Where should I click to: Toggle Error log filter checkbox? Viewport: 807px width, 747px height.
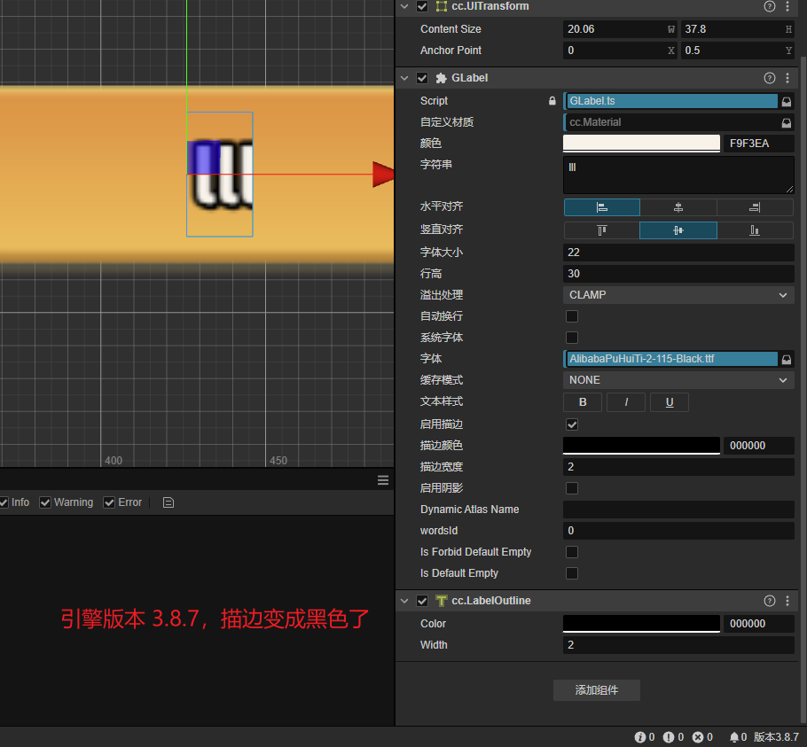109,502
